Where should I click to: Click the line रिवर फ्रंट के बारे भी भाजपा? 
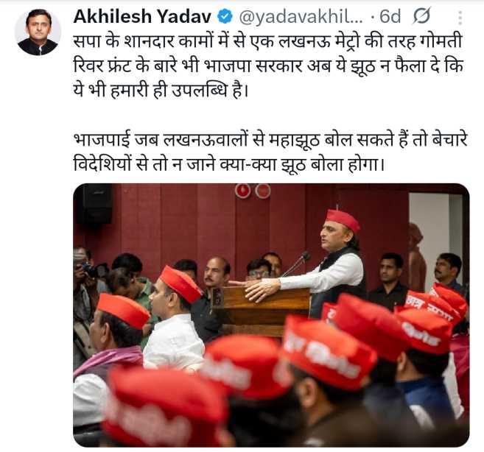pos(269,66)
